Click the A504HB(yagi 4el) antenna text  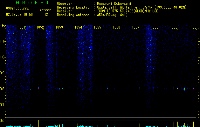(112, 15)
